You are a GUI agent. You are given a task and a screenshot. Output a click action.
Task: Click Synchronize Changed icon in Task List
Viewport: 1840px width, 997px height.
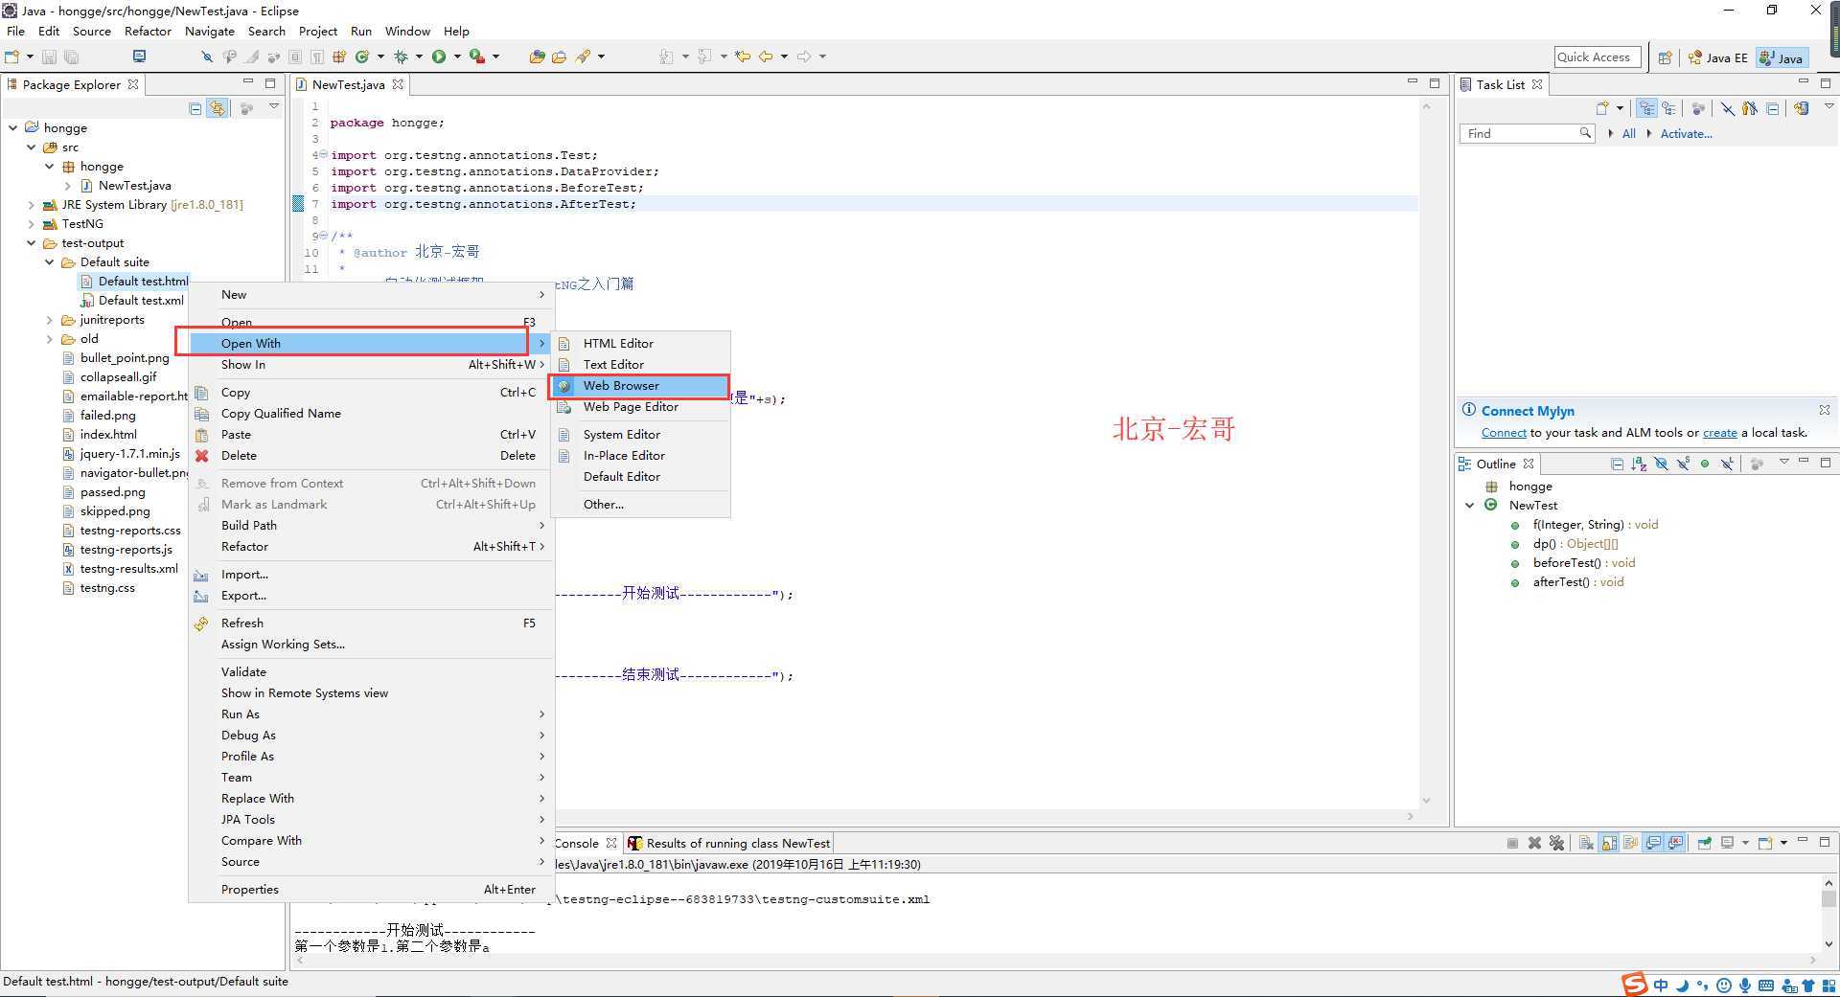(x=1802, y=108)
